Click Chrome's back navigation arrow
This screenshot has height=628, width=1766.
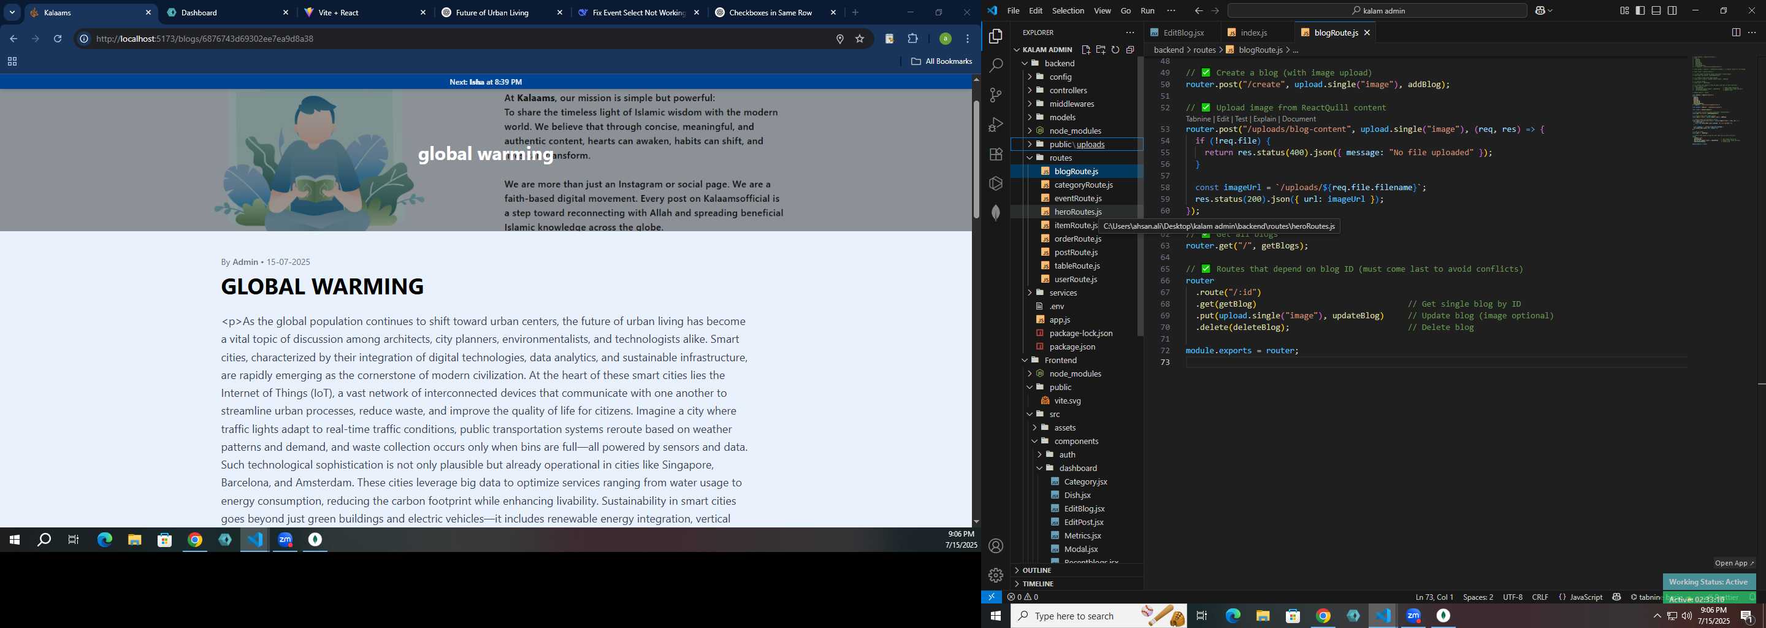pyautogui.click(x=13, y=39)
